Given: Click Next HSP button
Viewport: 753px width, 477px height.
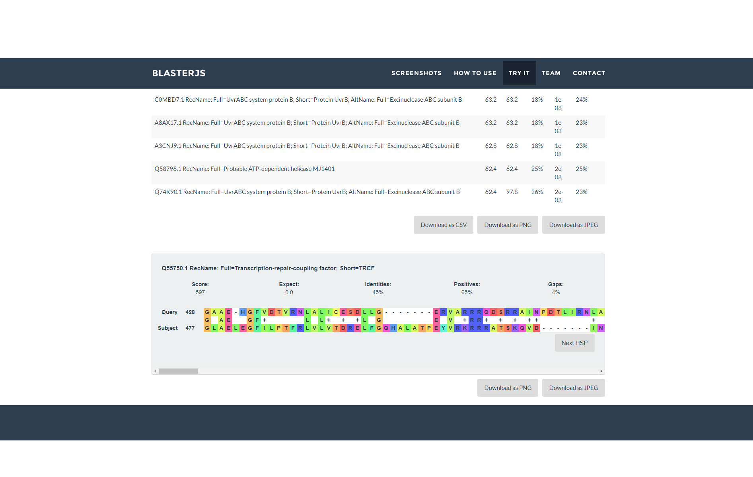Looking at the screenshot, I should click(574, 343).
